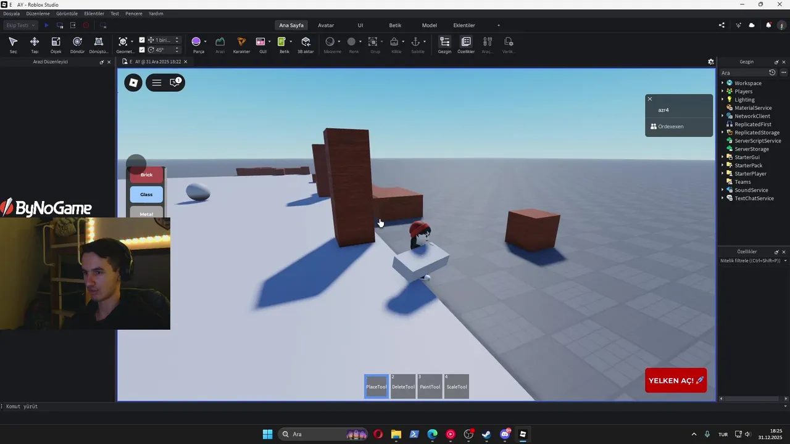790x444 pixels.
Task: Open in-game hamburger menu
Action: (157, 83)
